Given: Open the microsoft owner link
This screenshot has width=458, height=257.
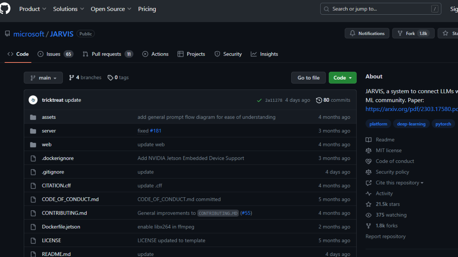Looking at the screenshot, I should click(x=29, y=34).
